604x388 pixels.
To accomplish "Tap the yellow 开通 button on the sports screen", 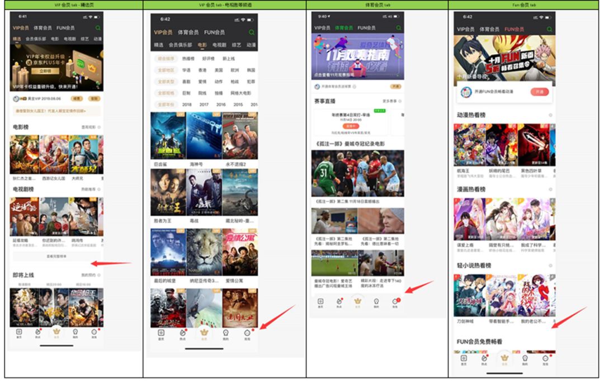I will (x=396, y=87).
